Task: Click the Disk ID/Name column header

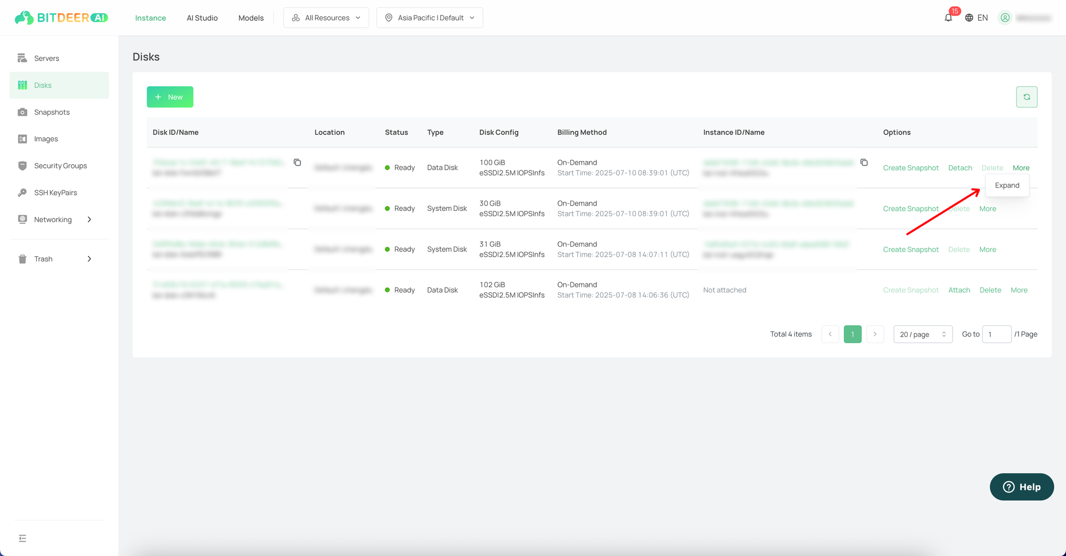Action: point(175,132)
